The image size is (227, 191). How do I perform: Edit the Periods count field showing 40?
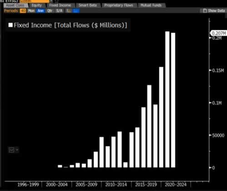point(23,10)
